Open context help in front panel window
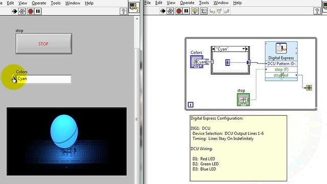This screenshot has height=184, width=327. point(123,11)
